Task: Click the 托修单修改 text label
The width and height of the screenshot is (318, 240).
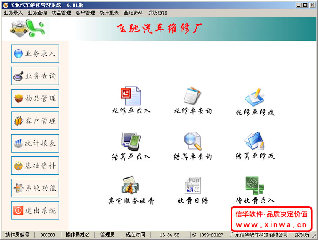Action: [255, 112]
